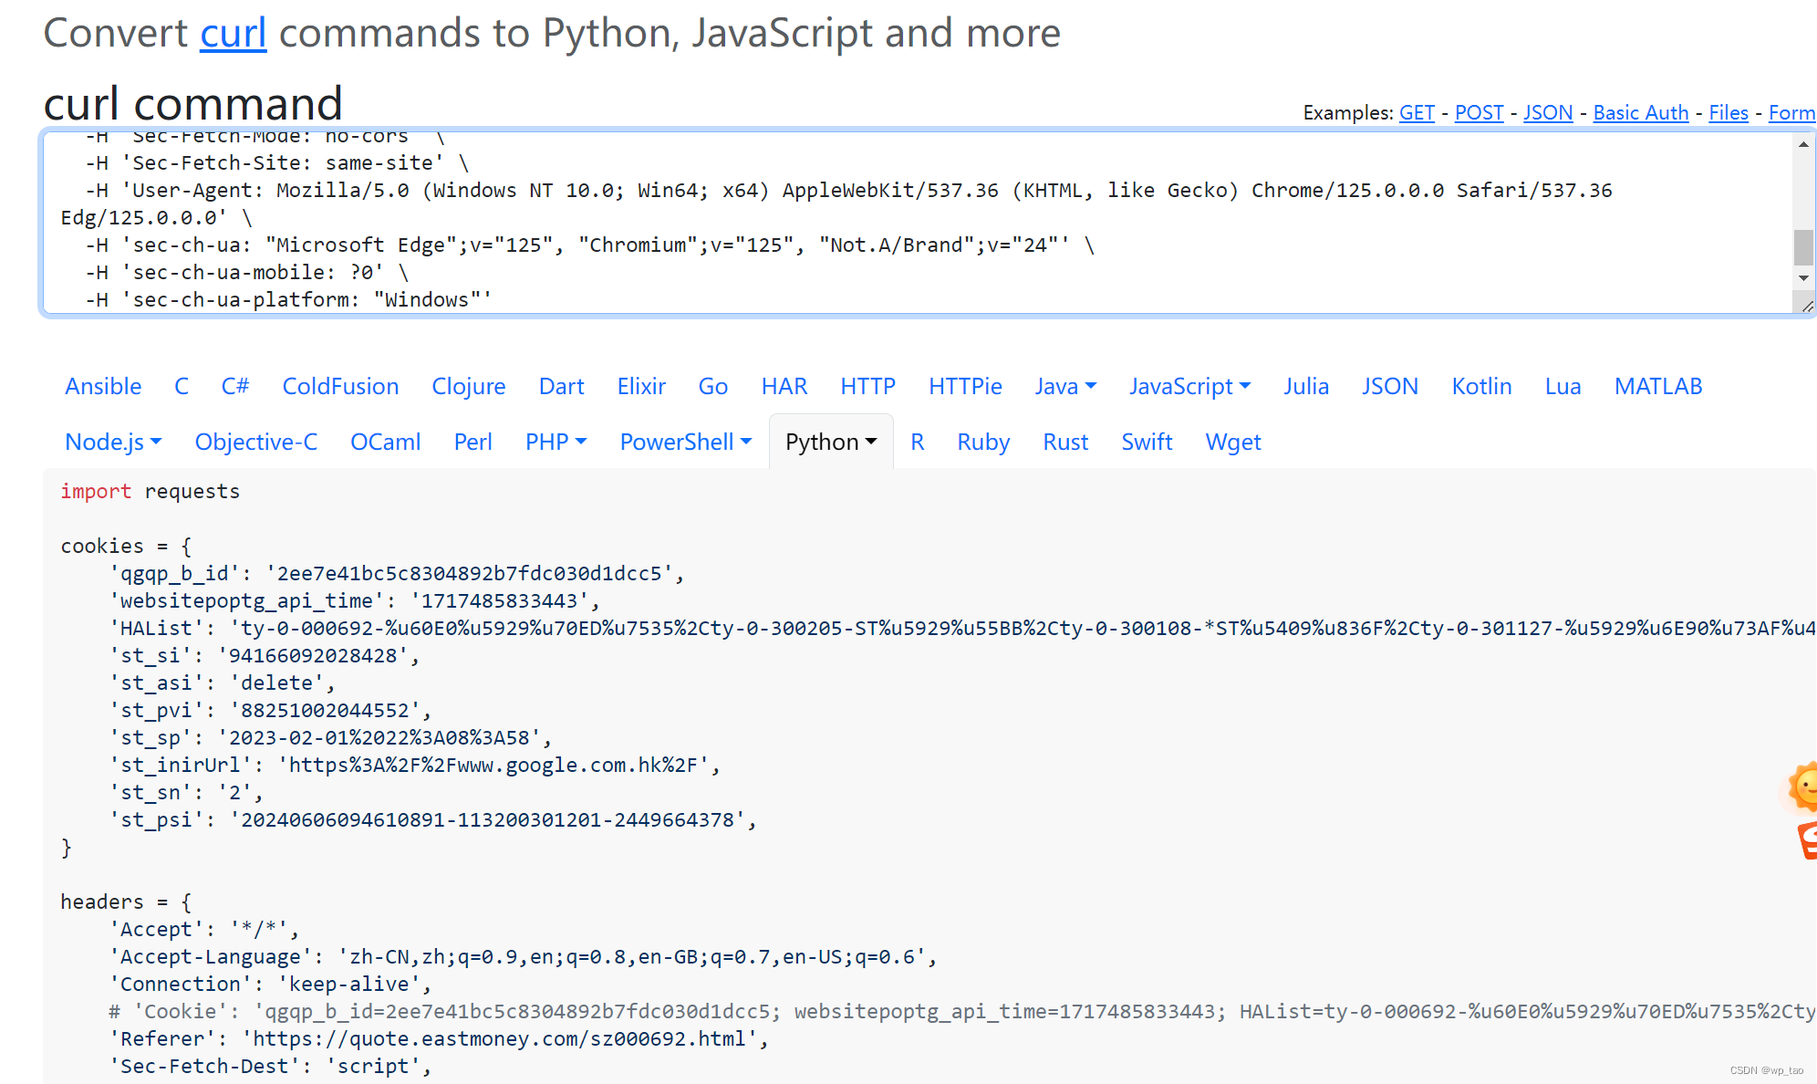Grab the textarea resize handle
Image resolution: width=1817 pixels, height=1084 pixels.
[x=1806, y=306]
